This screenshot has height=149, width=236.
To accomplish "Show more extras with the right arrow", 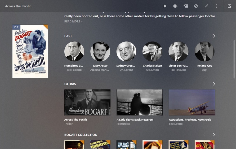I will pos(214,84).
